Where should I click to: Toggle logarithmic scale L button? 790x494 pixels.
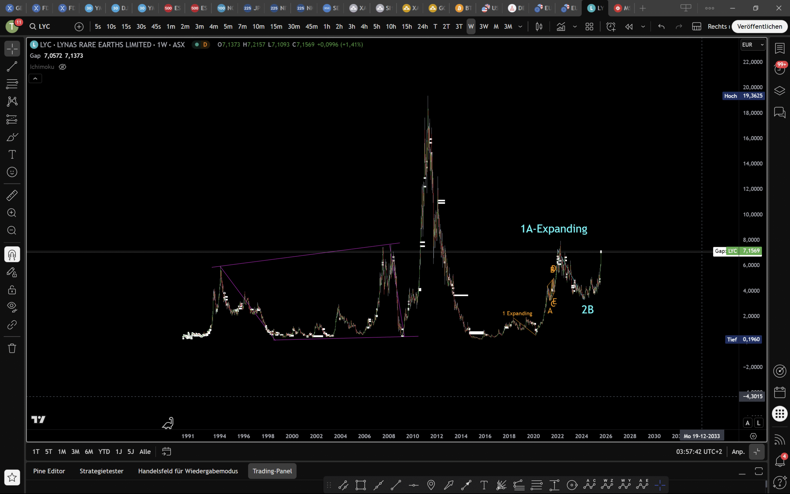pyautogui.click(x=759, y=423)
